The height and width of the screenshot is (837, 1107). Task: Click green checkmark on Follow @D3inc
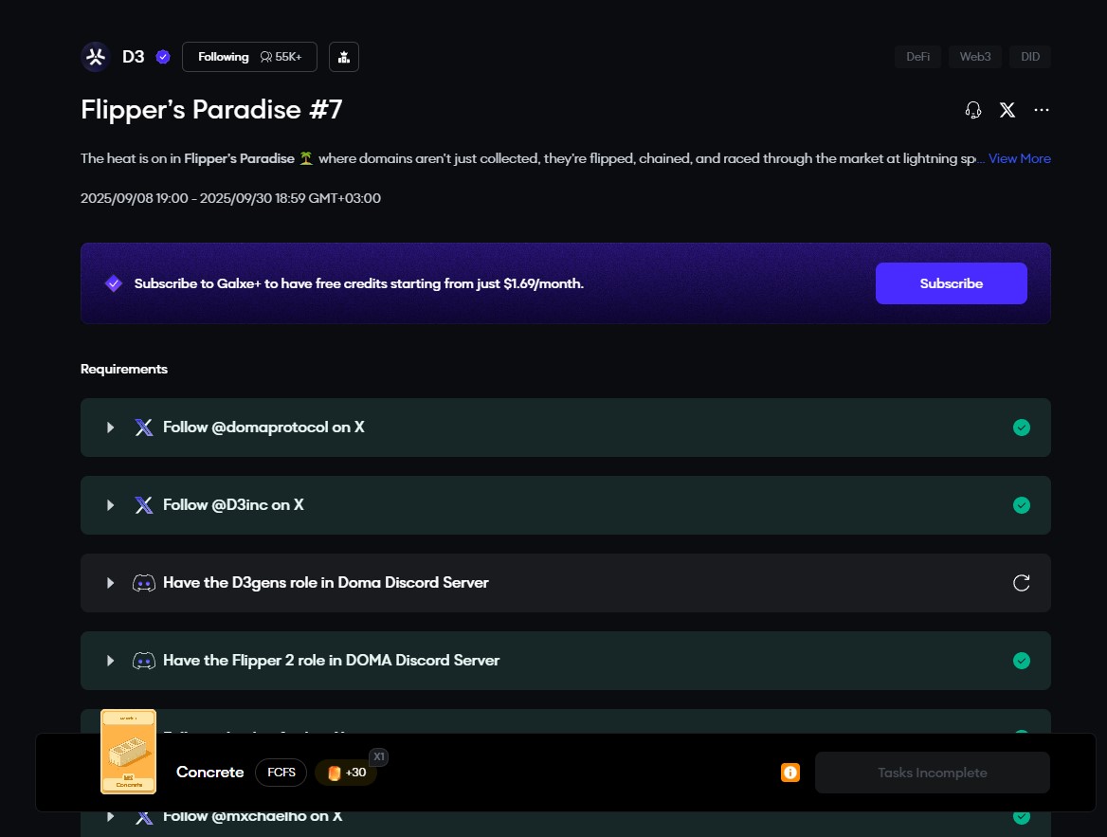[1021, 505]
